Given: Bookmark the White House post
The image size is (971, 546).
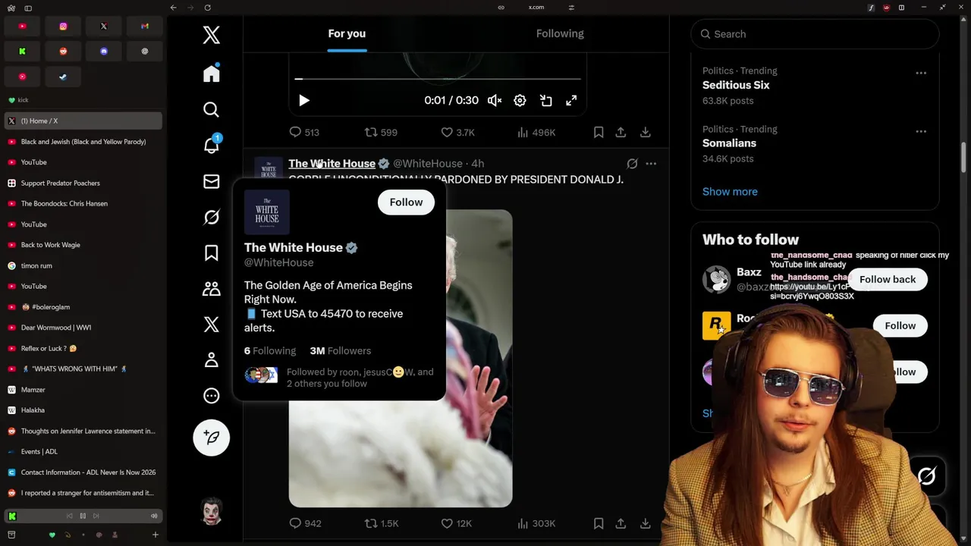Looking at the screenshot, I should (599, 523).
